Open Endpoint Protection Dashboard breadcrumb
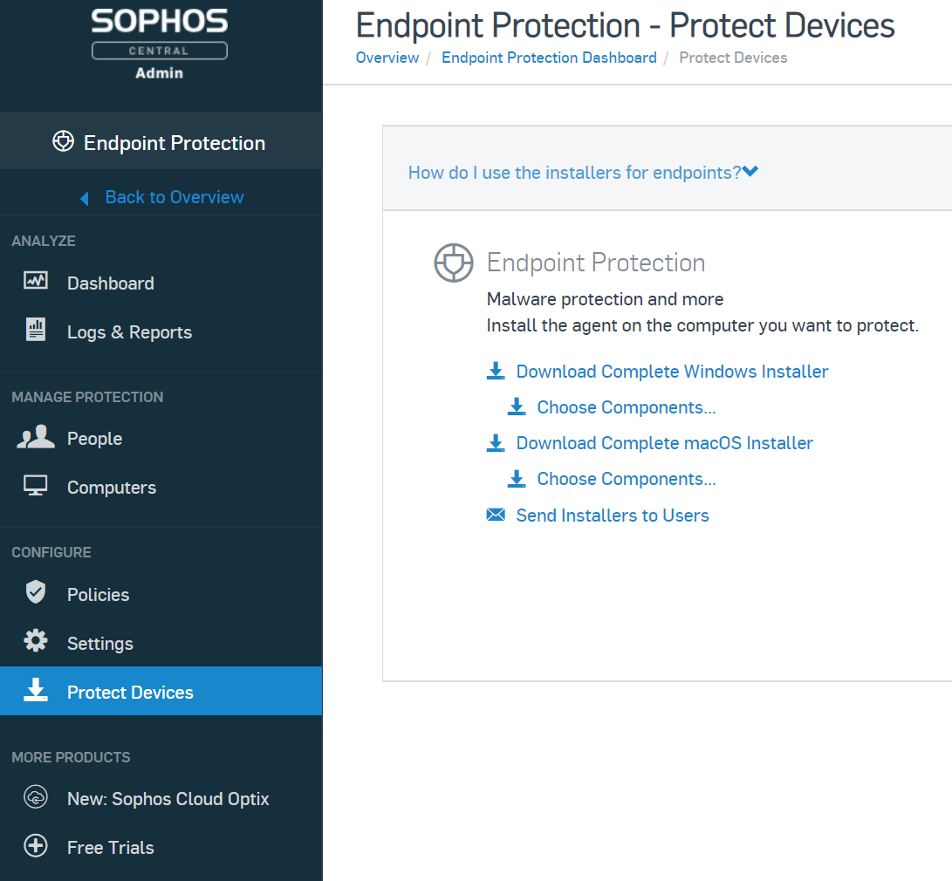 click(x=549, y=58)
